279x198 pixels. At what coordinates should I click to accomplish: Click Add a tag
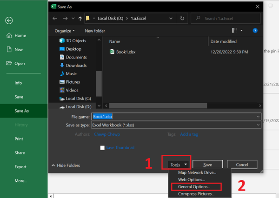click(x=189, y=134)
